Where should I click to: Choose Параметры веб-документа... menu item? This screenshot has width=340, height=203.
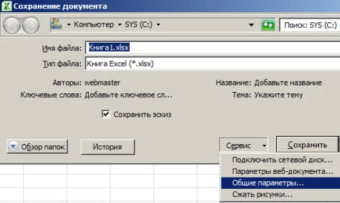coord(280,171)
